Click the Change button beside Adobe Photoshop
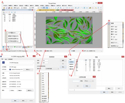The width and height of the screenshot is (125, 103). click(x=28, y=70)
